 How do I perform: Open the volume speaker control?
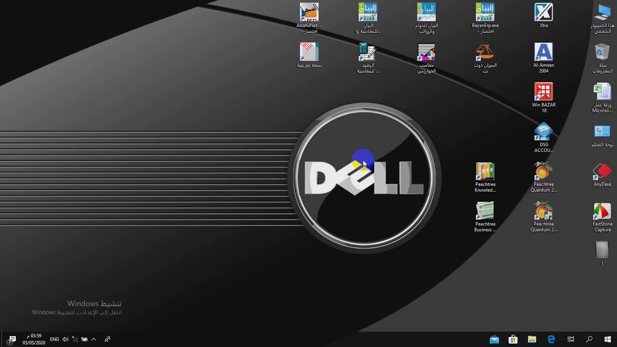click(x=66, y=339)
